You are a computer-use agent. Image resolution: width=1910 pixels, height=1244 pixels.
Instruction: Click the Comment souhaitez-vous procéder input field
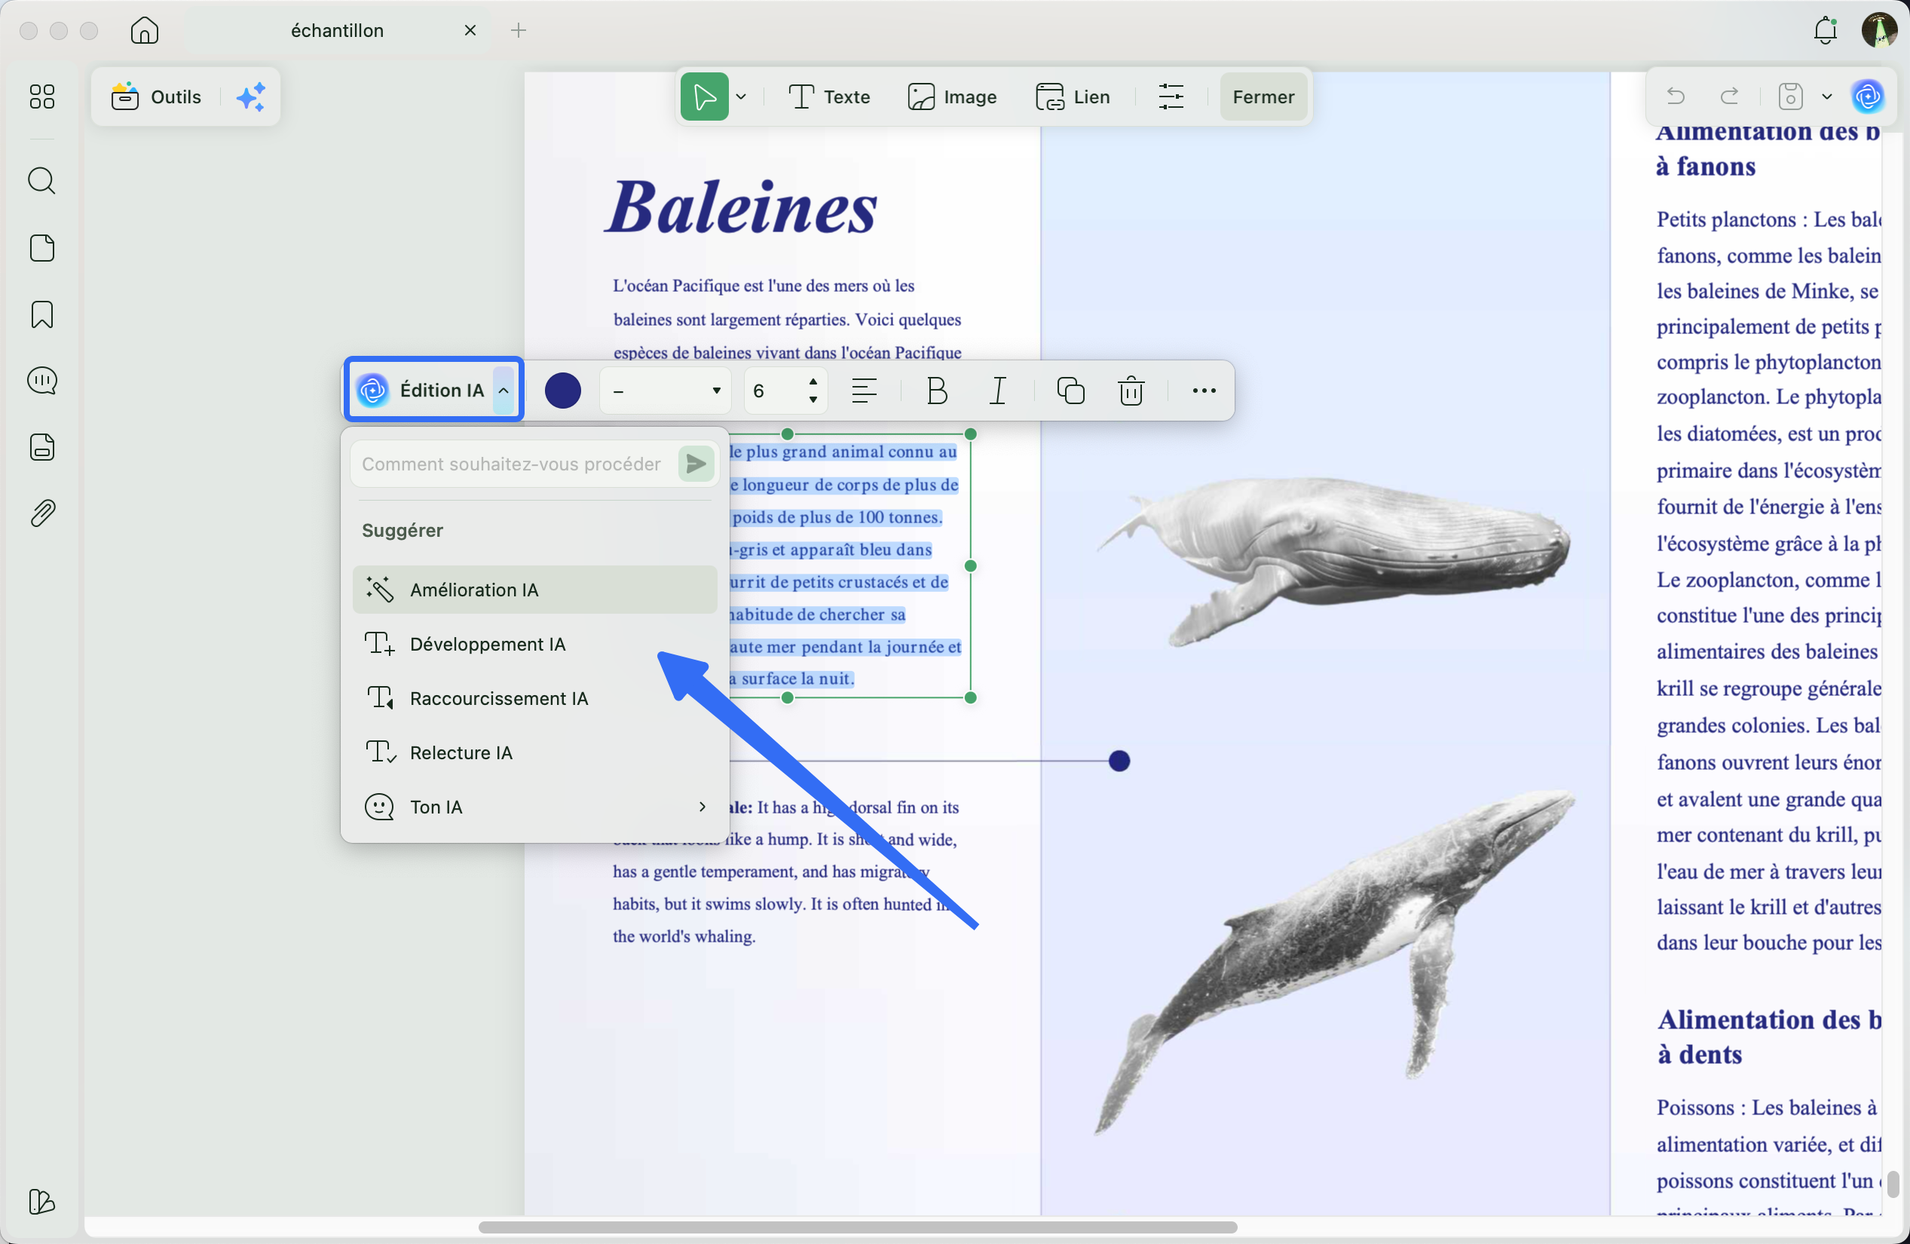pyautogui.click(x=512, y=464)
